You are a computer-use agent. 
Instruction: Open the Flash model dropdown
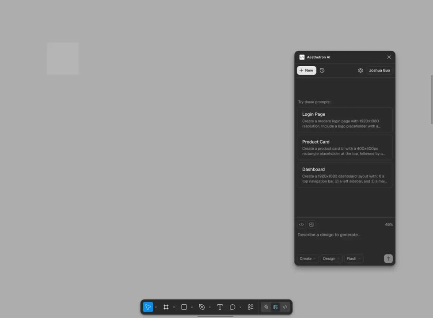353,259
